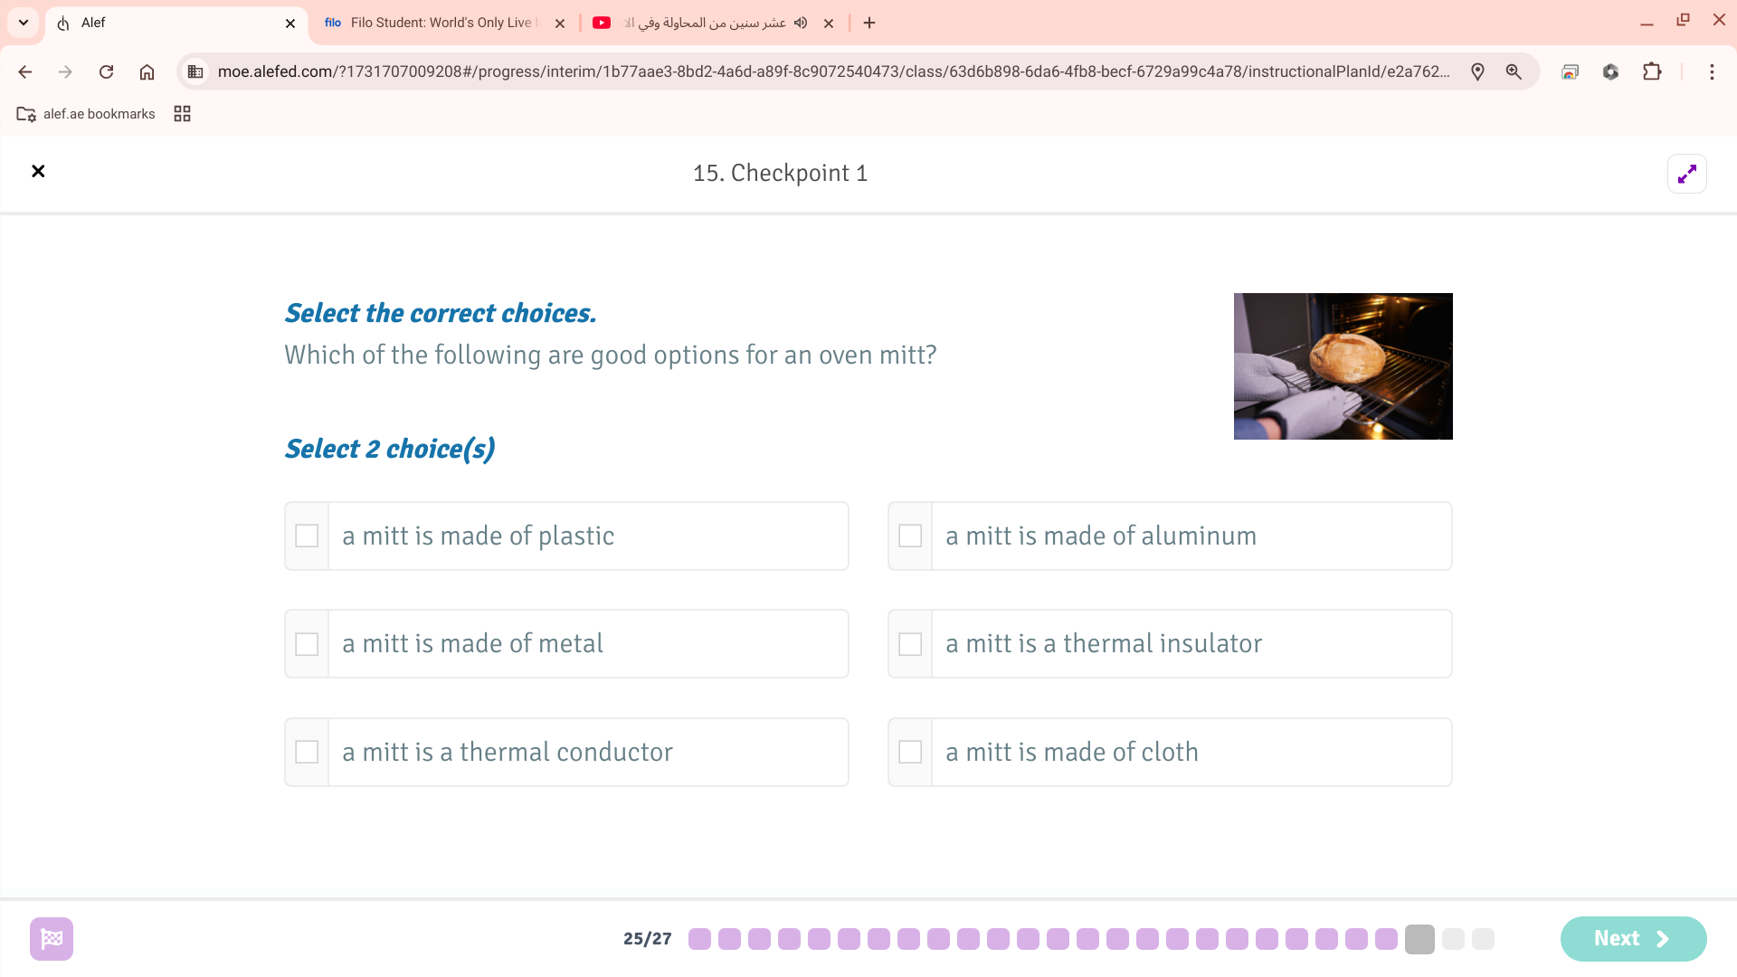The width and height of the screenshot is (1737, 977).
Task: Open the alef.ae bookmarks folder
Action: pos(86,114)
